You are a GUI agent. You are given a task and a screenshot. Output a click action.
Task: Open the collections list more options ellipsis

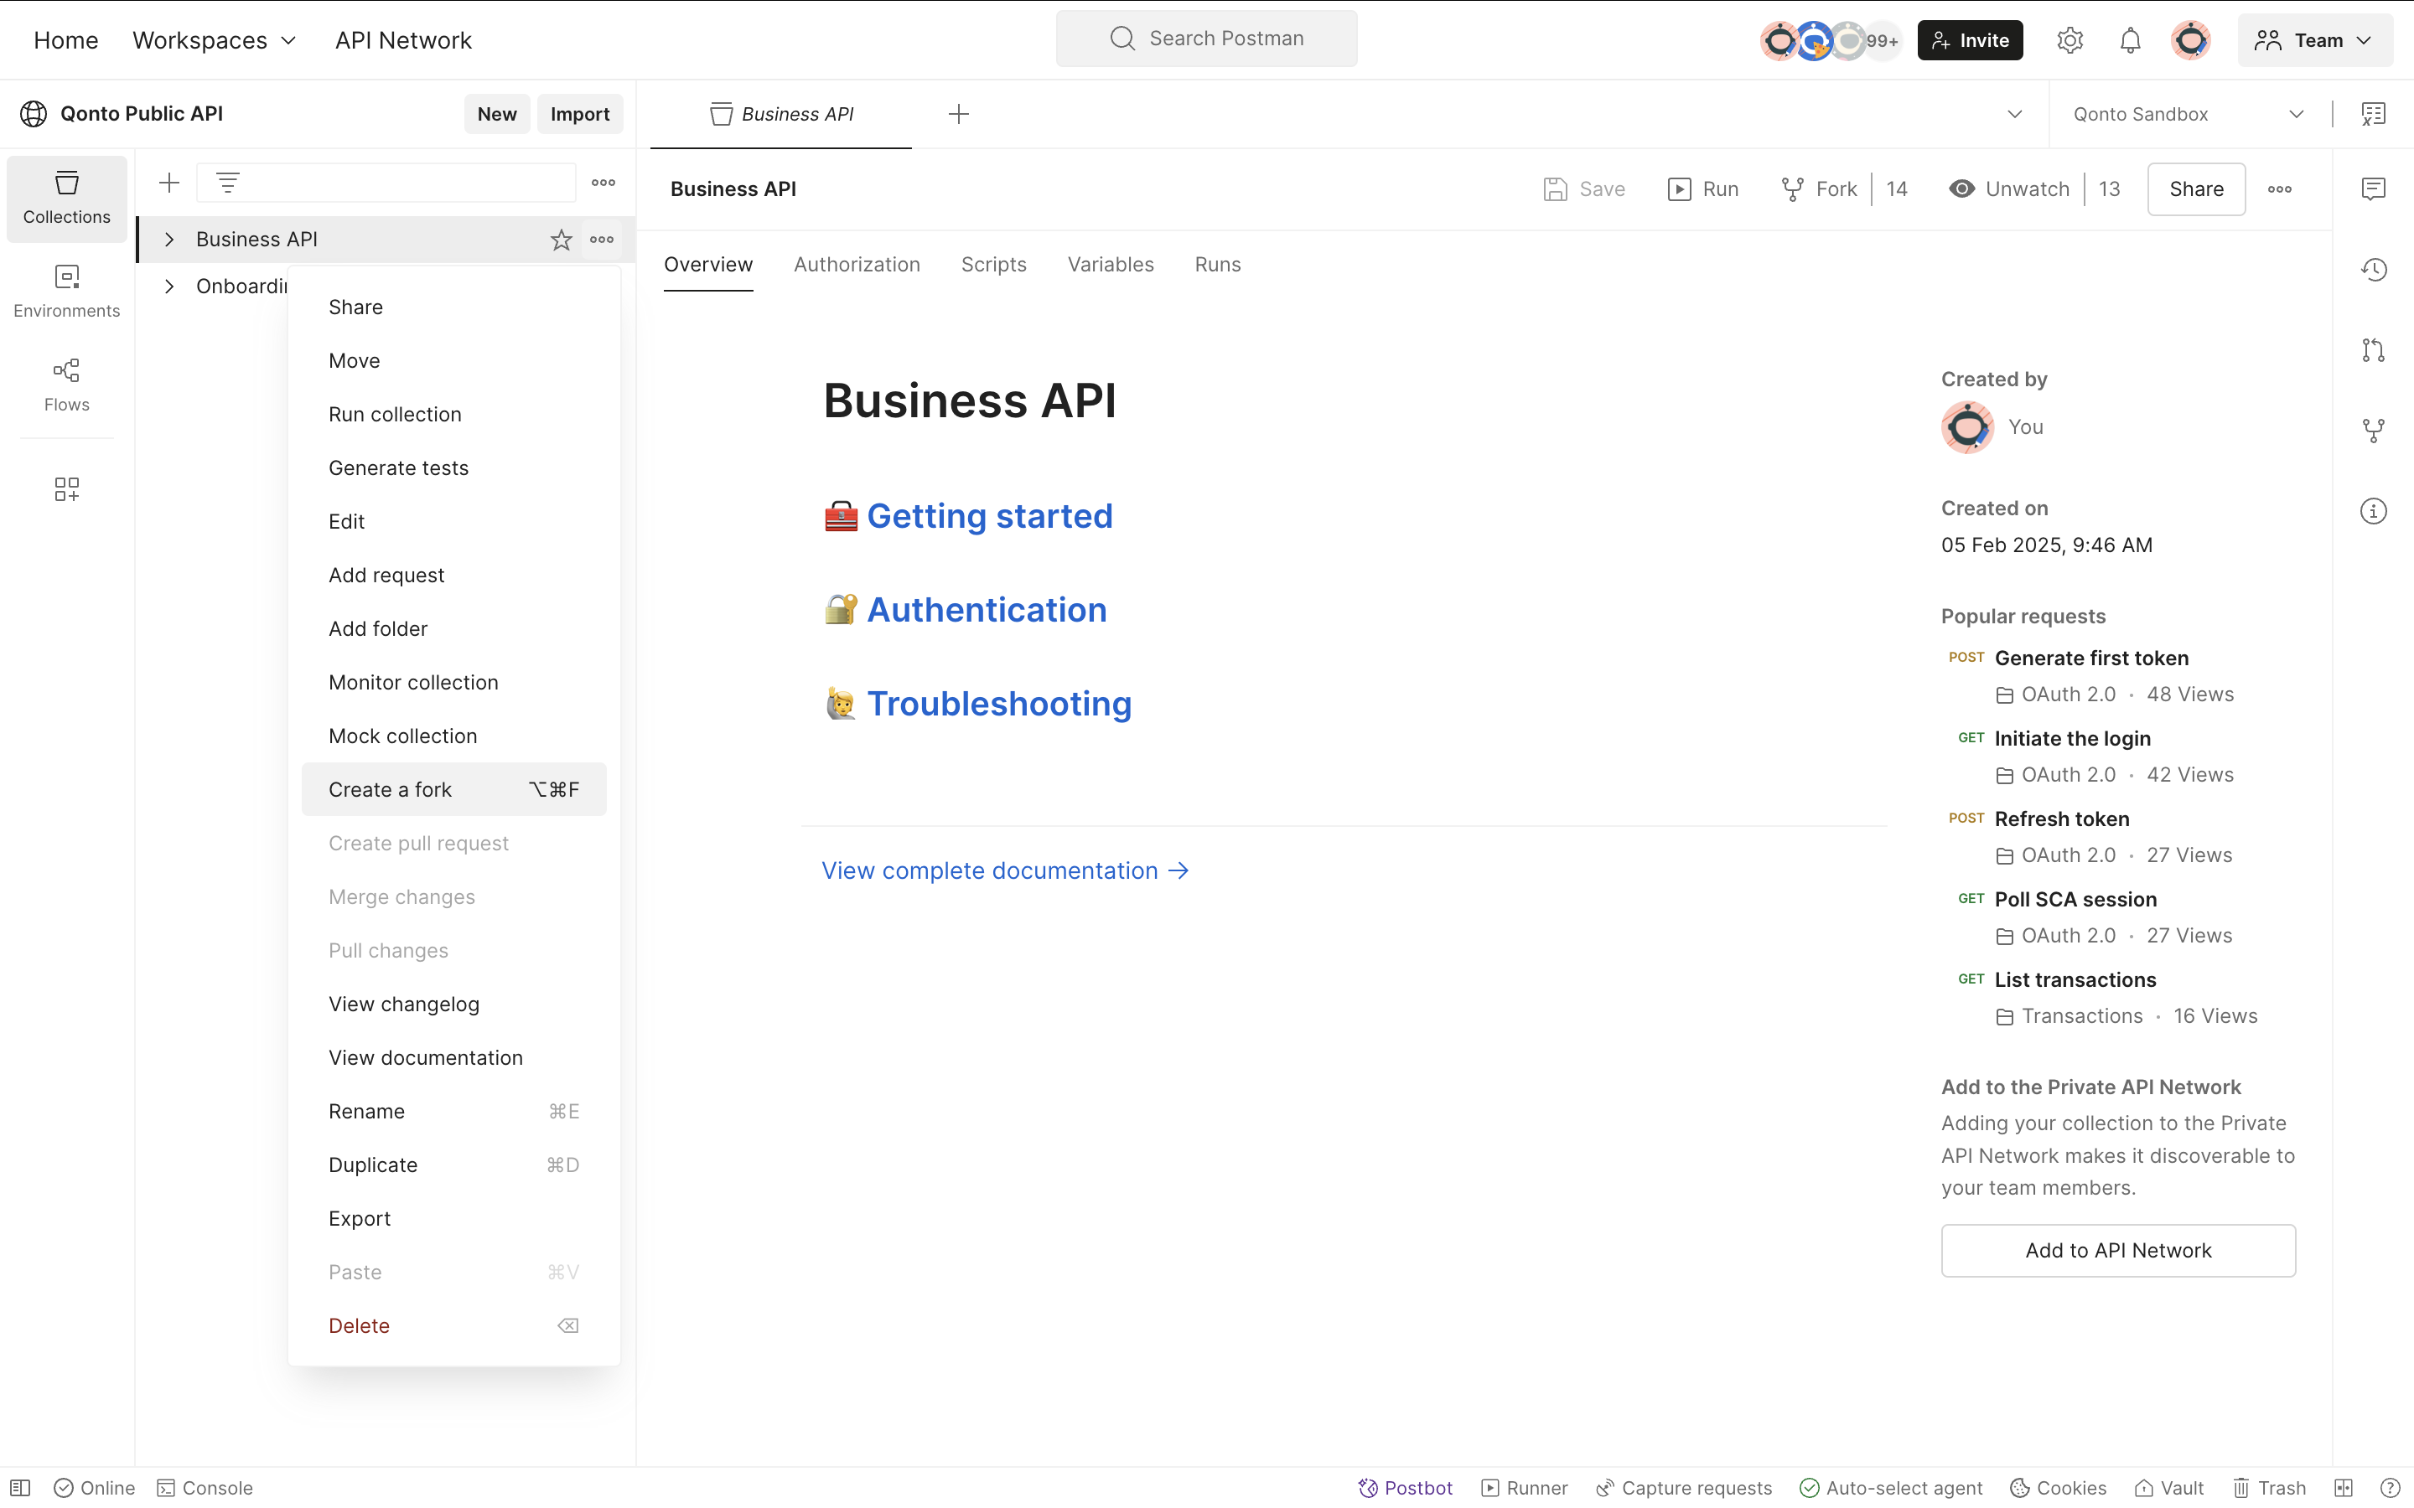[603, 183]
